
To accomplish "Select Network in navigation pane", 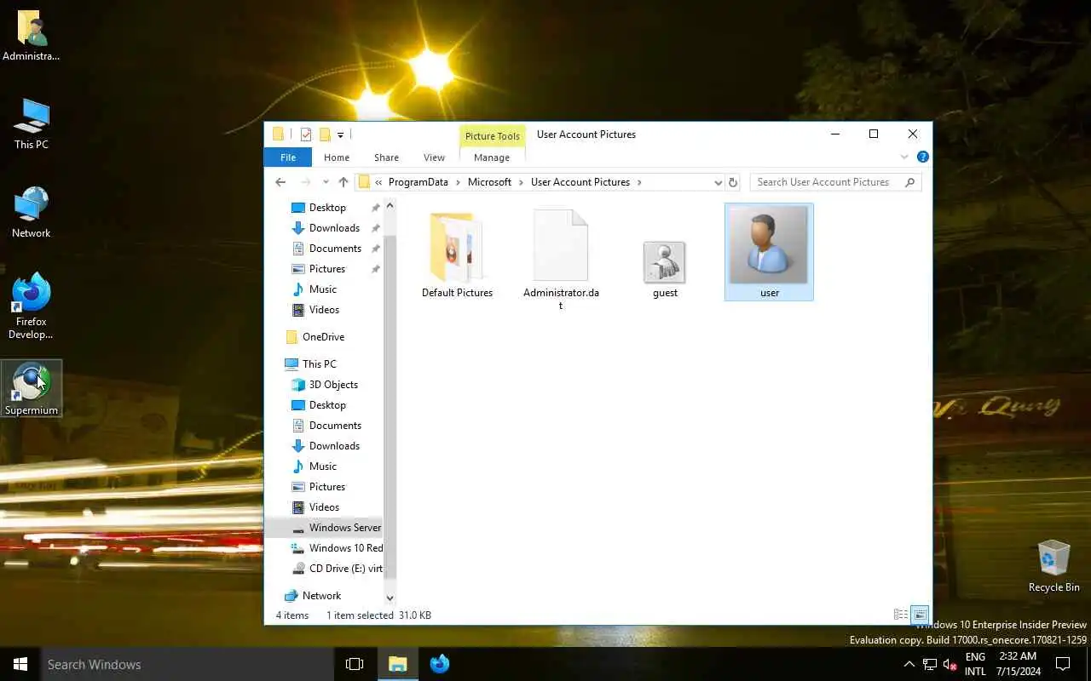I will 321,596.
